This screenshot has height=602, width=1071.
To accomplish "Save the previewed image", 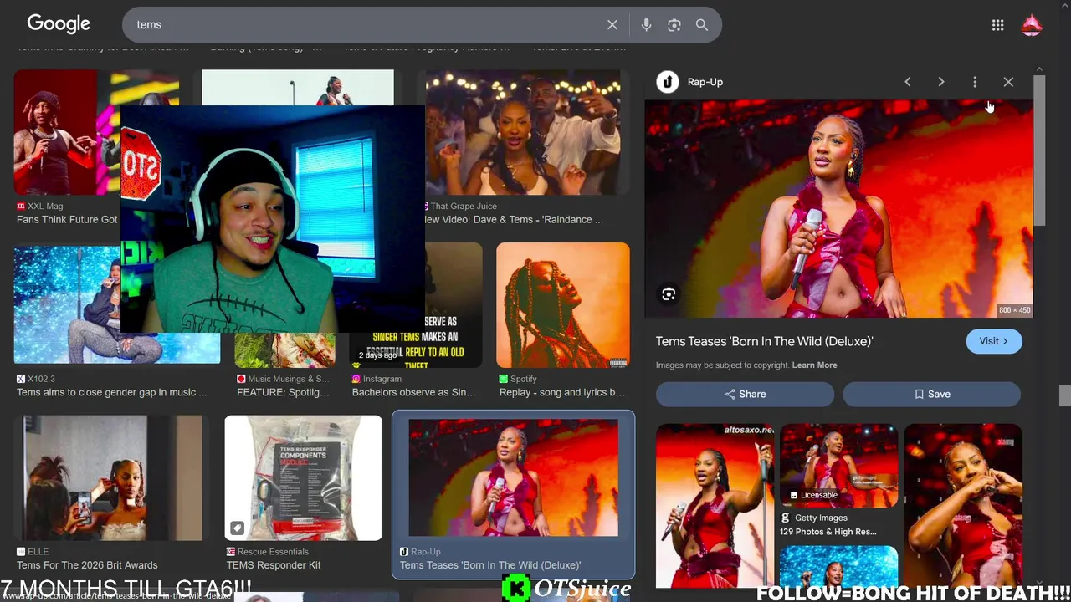I will tap(931, 394).
